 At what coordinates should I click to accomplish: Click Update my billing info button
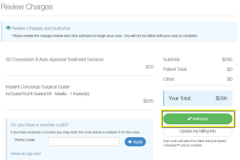coord(198,131)
